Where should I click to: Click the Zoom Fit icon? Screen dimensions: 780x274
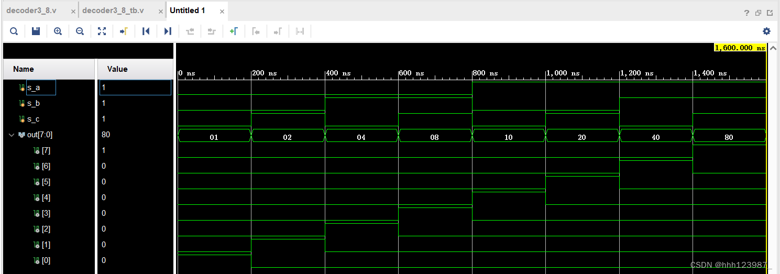(x=102, y=31)
